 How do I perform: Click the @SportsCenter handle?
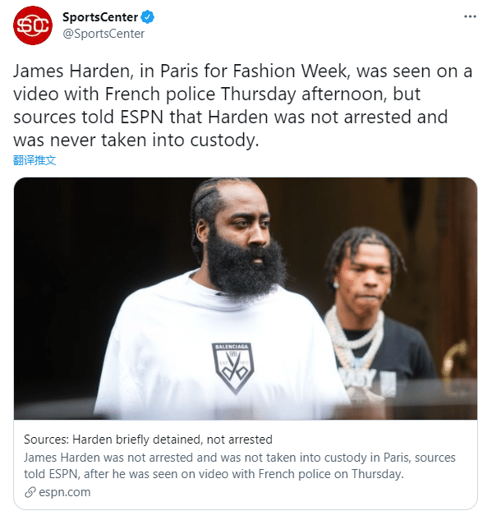tap(103, 34)
